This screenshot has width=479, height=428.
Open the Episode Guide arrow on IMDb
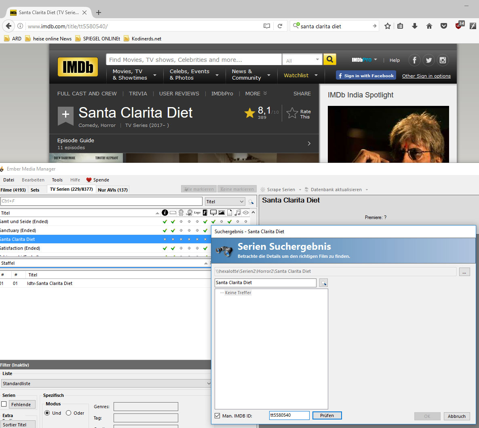[309, 143]
